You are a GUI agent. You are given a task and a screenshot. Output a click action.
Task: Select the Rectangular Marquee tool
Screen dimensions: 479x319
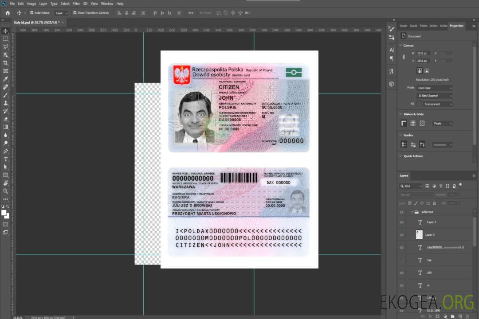5,39
